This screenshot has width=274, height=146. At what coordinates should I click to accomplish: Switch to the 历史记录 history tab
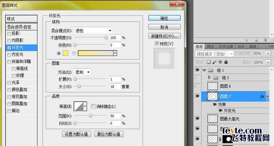click(x=226, y=47)
